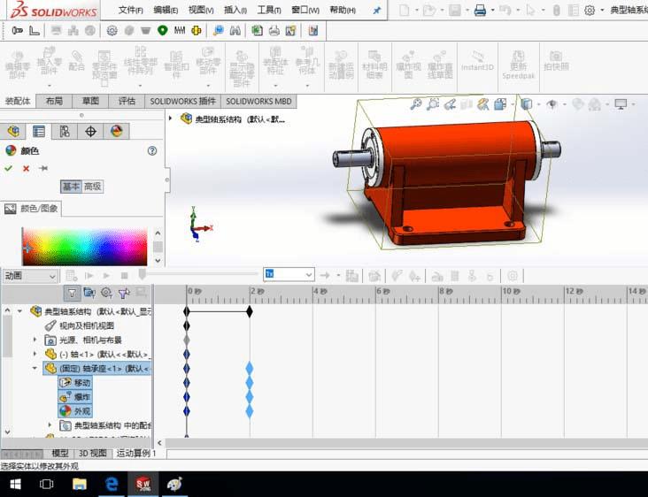Open the 颜色/图象 section tab
The height and width of the screenshot is (497, 648).
[x=37, y=209]
